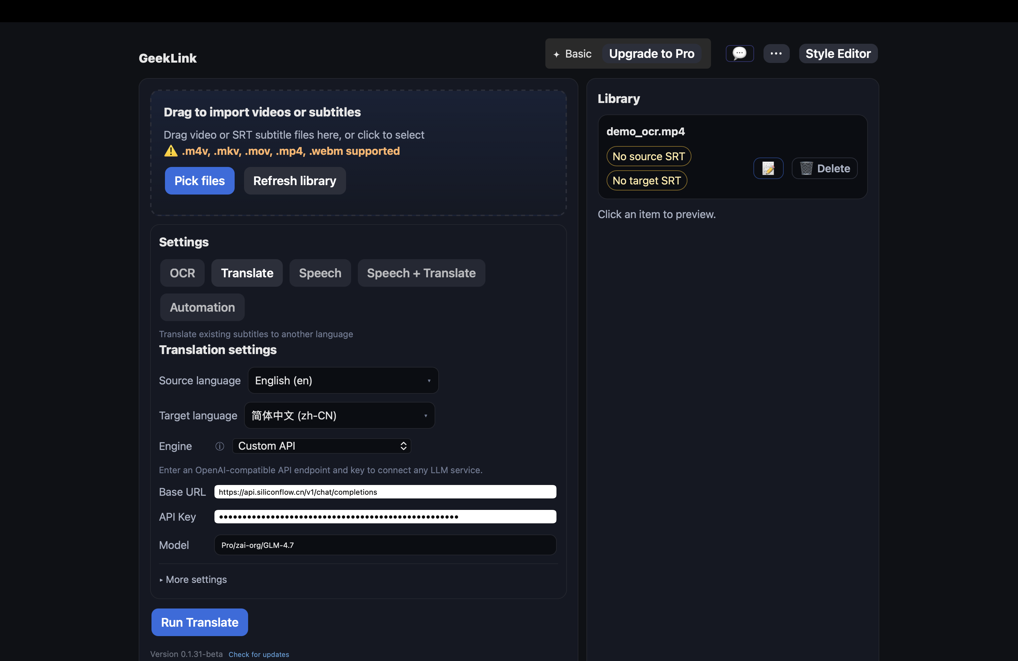Image resolution: width=1018 pixels, height=661 pixels.
Task: Click the No target SRT badge
Action: 646,180
